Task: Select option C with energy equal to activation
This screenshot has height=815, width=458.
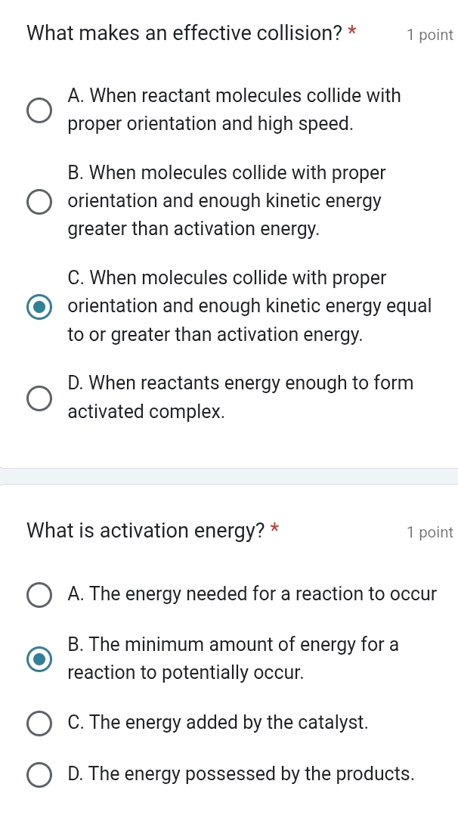Action: click(x=39, y=306)
